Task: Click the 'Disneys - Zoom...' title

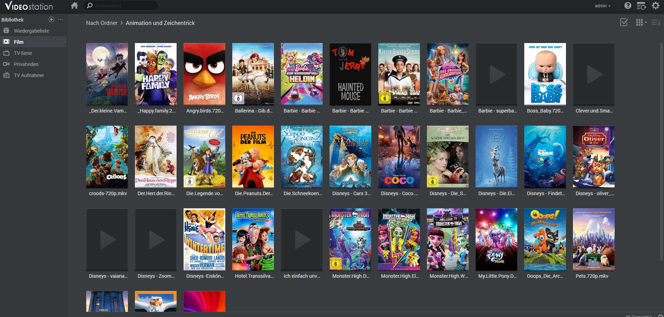Action: pos(156,276)
